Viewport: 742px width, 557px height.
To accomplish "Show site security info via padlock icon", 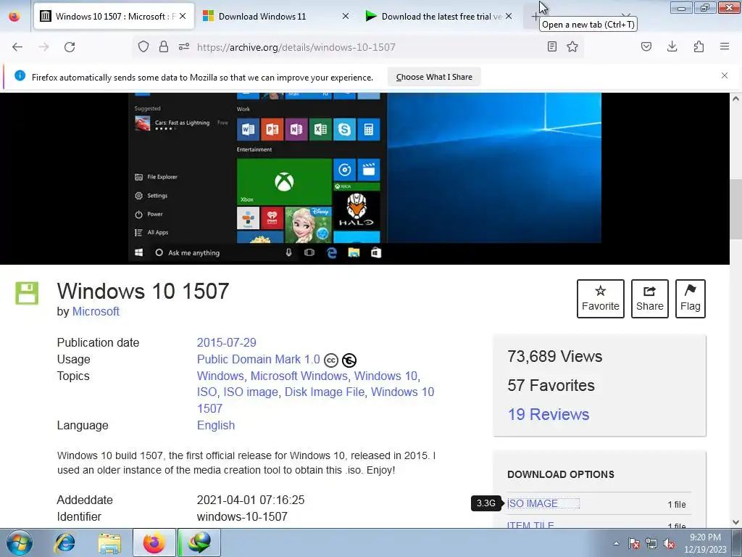I will [164, 46].
